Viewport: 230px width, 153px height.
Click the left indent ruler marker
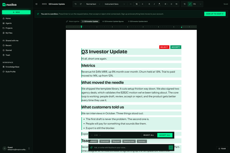click(81, 27)
